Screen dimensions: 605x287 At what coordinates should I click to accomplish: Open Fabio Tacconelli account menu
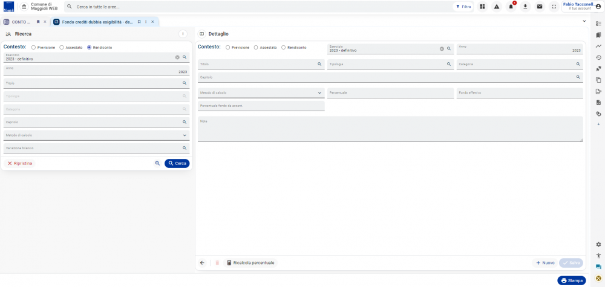582,7
